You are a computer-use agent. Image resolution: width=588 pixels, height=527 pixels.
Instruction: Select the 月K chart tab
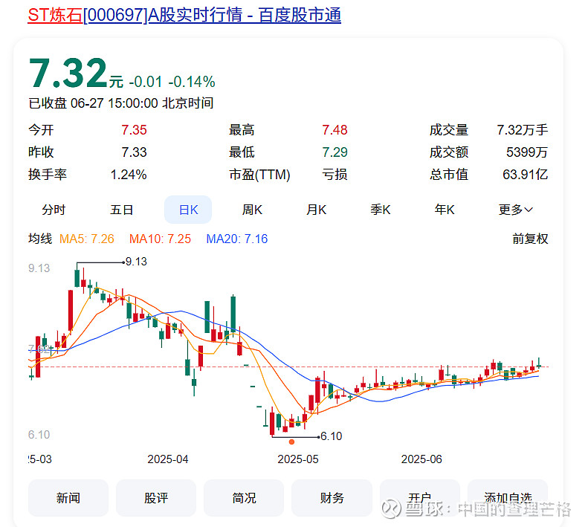[x=316, y=210]
